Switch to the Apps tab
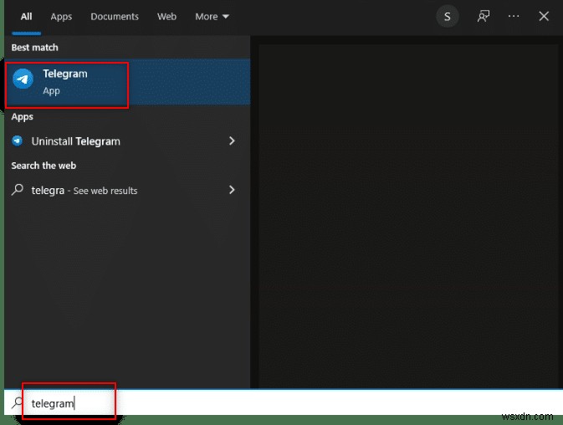The image size is (563, 425). click(61, 17)
